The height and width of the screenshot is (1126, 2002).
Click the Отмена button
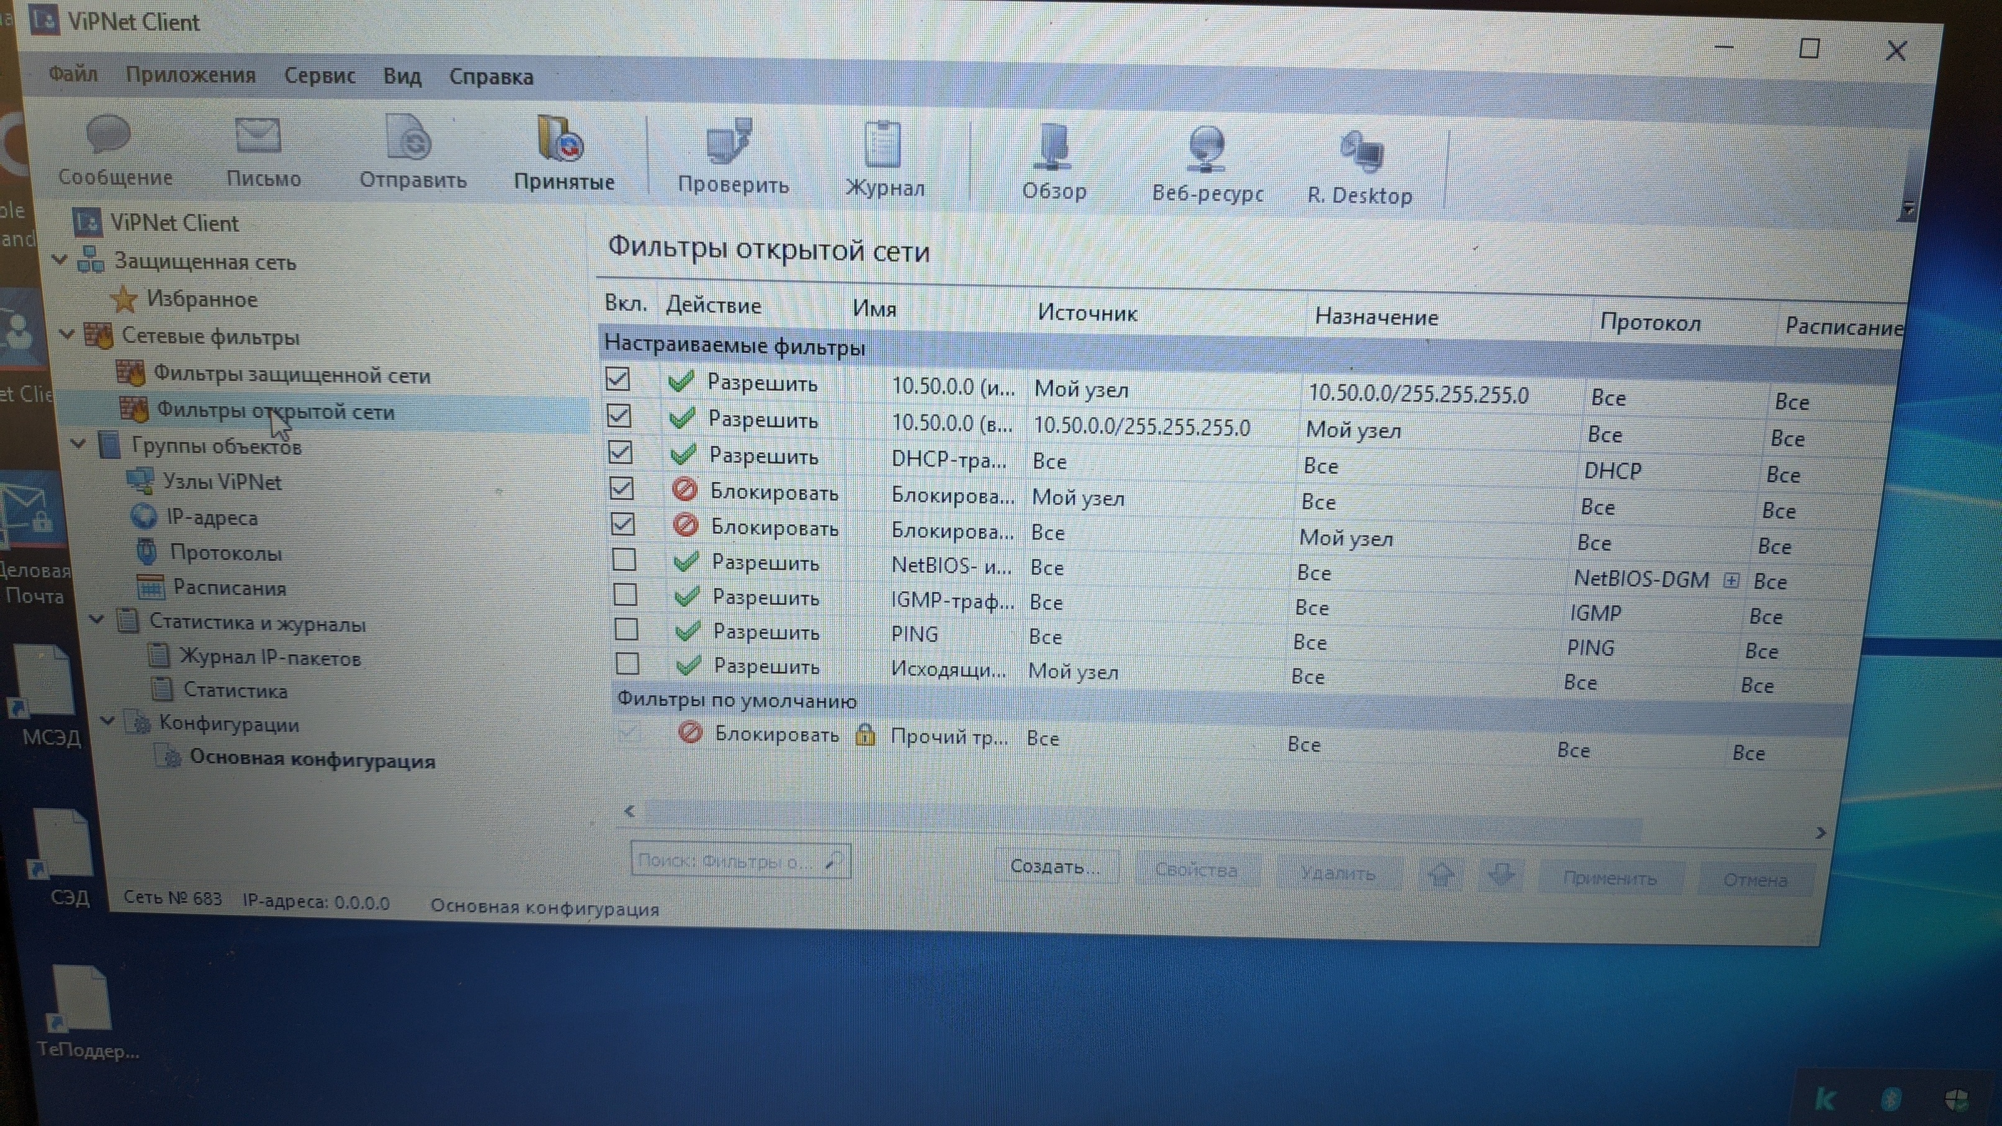(1756, 880)
